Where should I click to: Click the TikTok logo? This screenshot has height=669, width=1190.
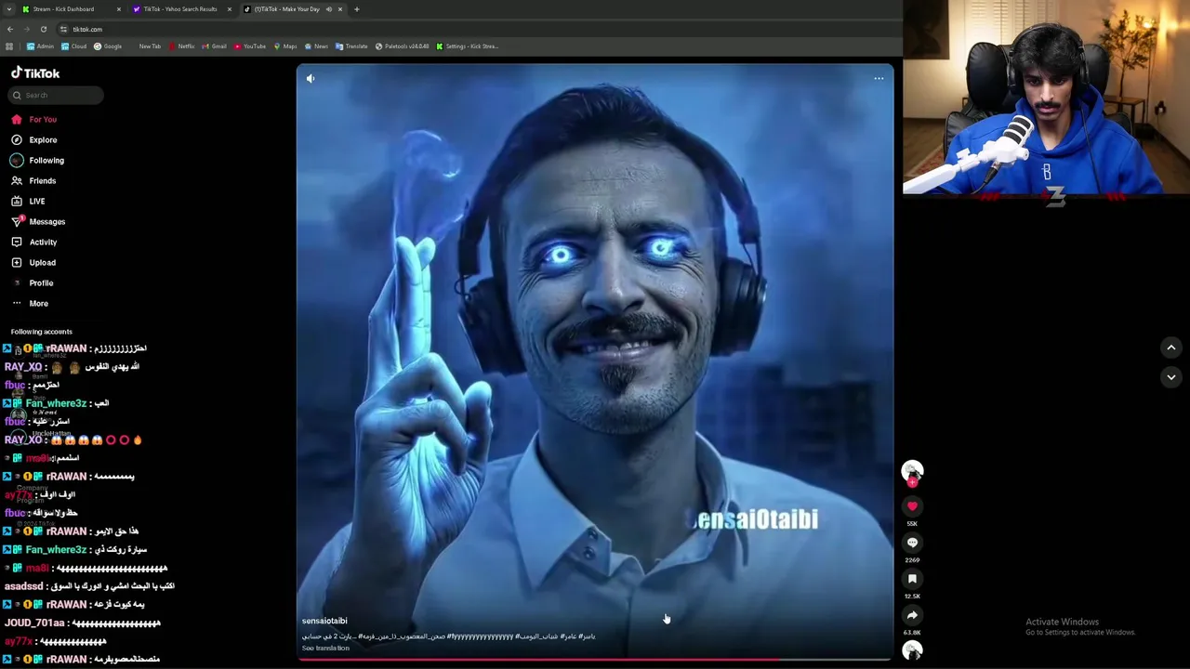(35, 72)
